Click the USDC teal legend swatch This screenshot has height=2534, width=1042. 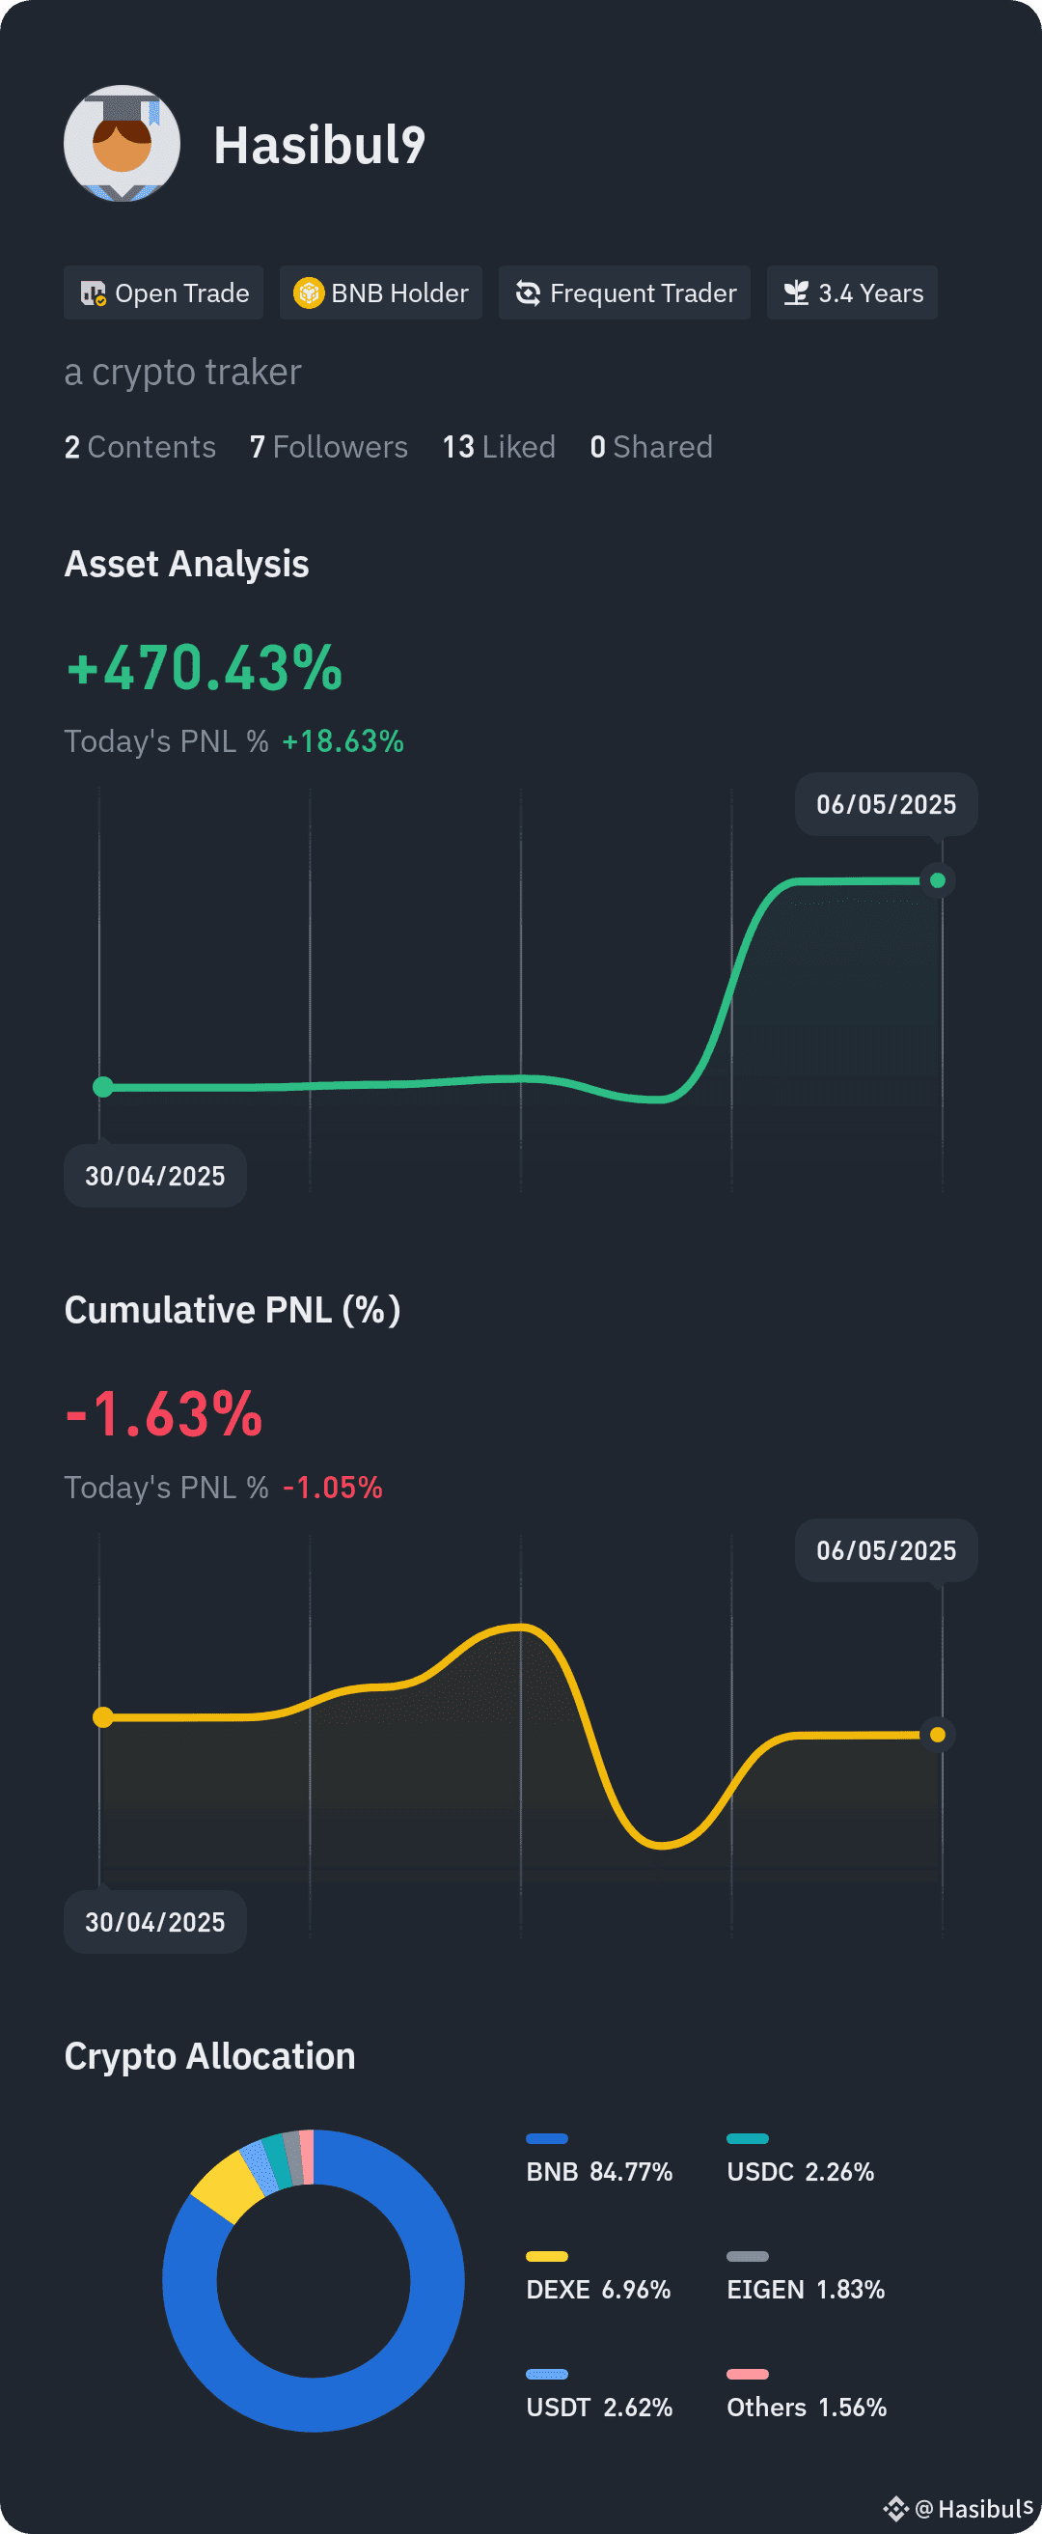(x=747, y=2138)
